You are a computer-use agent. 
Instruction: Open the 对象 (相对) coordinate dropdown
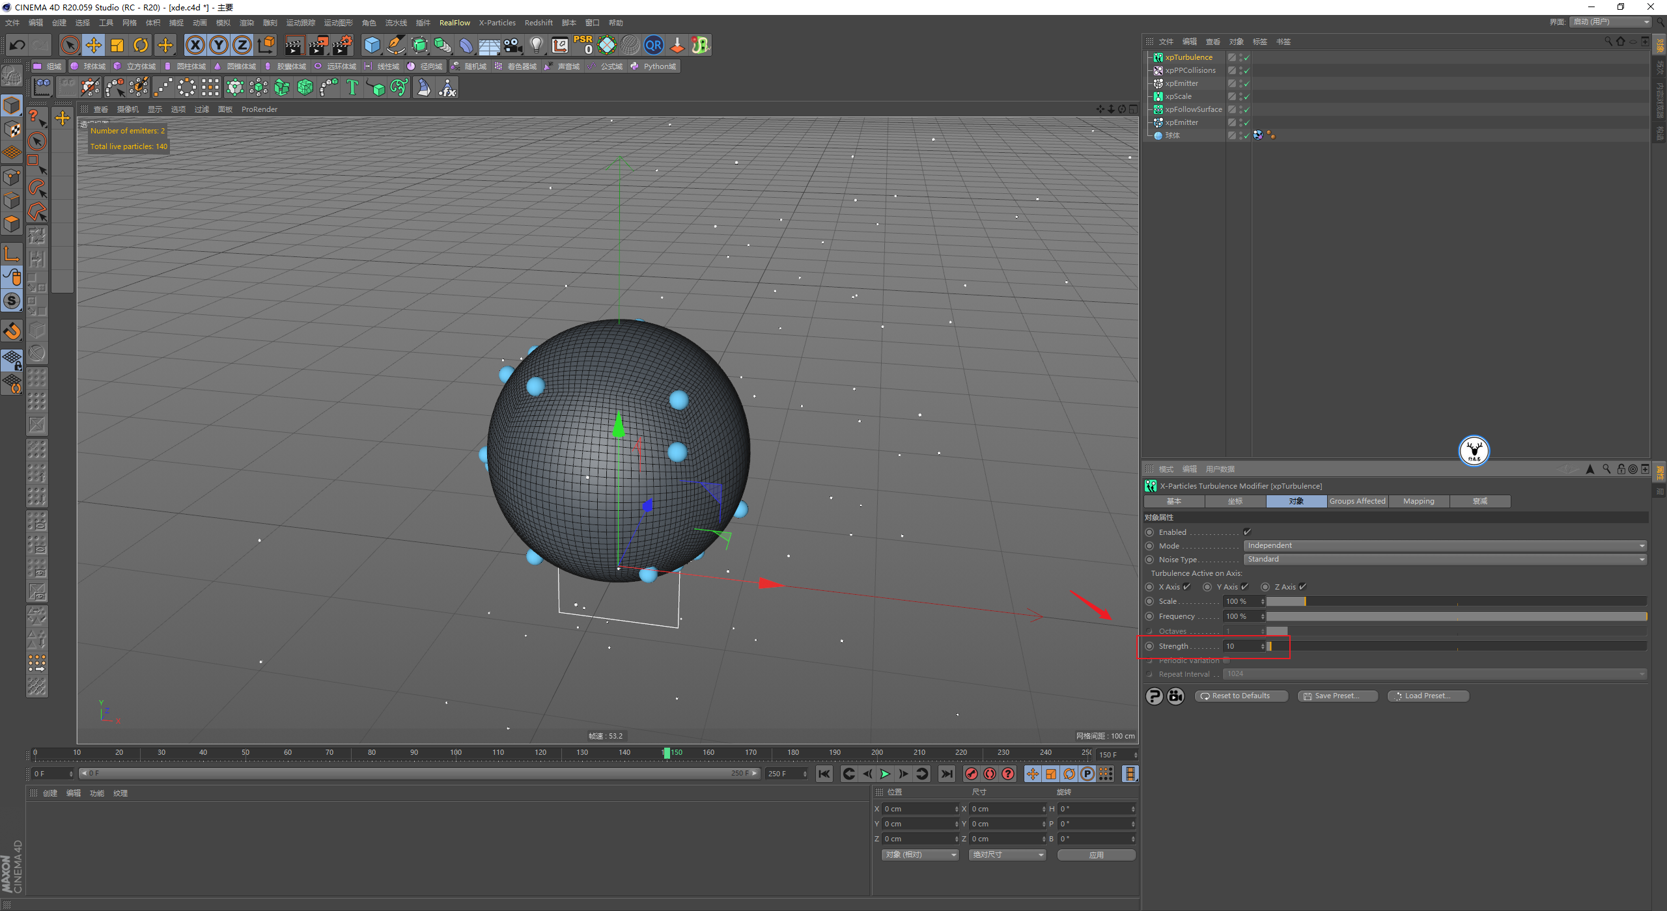coord(920,855)
